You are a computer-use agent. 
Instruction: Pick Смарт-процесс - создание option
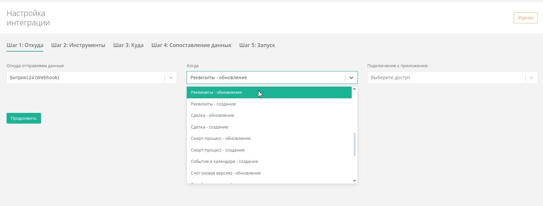217,150
